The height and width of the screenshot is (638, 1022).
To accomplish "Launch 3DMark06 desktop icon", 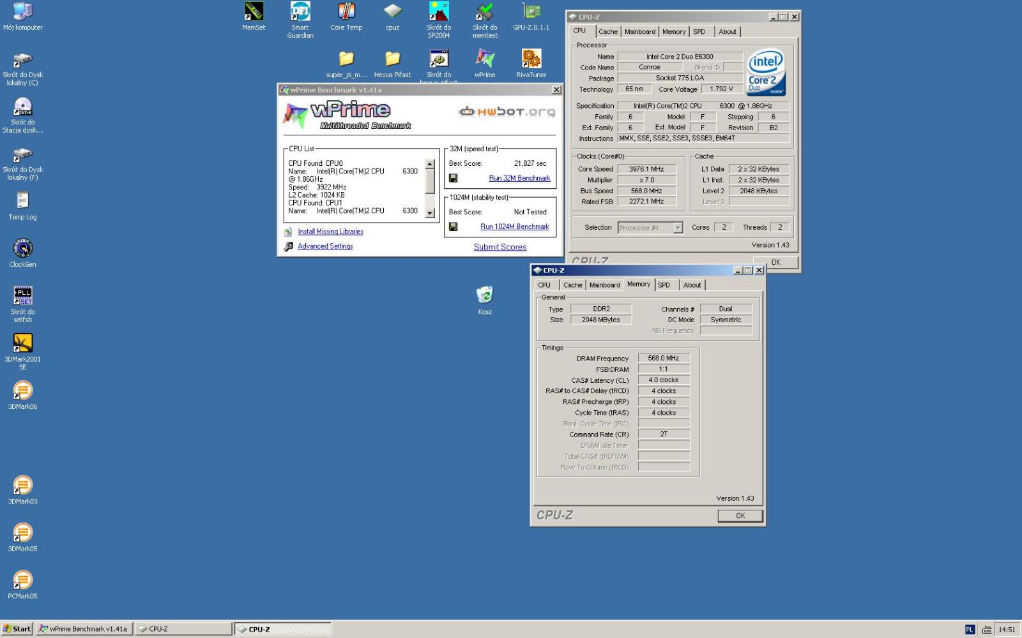I will click(22, 395).
